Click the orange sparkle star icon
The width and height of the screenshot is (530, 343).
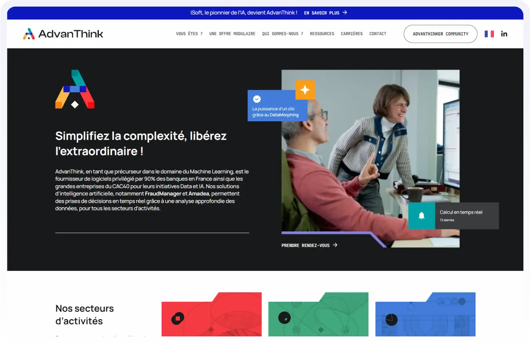tap(305, 90)
